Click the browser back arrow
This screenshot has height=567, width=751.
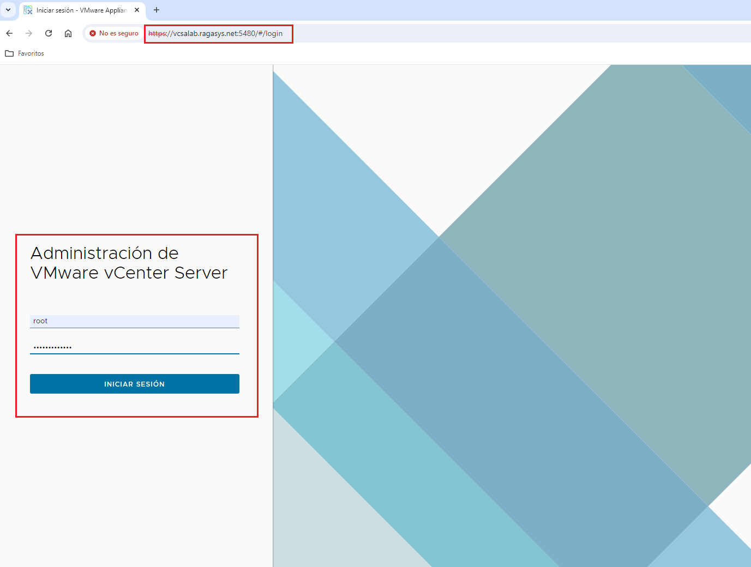9,33
